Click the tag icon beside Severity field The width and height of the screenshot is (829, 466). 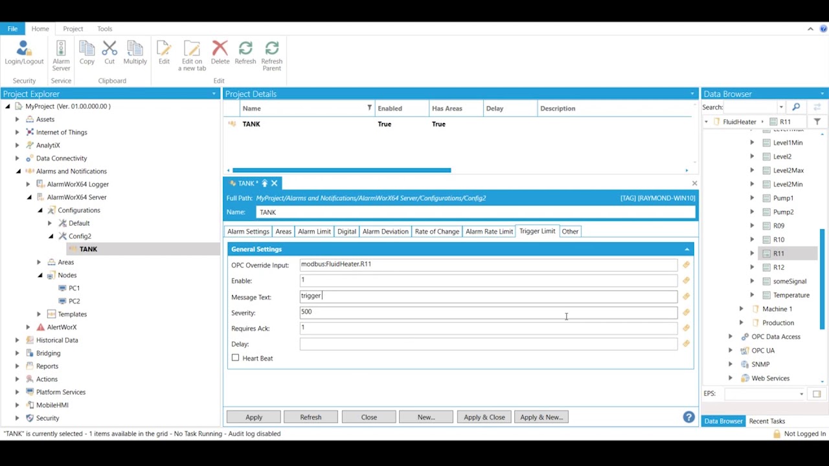(x=686, y=312)
